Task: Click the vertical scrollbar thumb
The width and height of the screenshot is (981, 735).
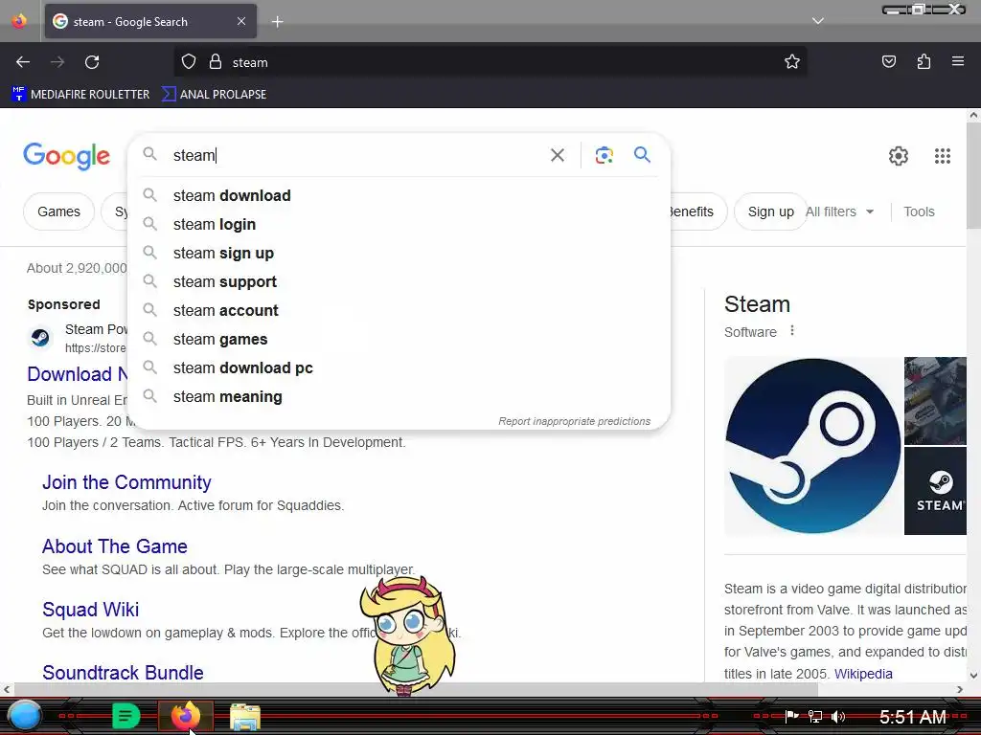Action: [x=973, y=176]
